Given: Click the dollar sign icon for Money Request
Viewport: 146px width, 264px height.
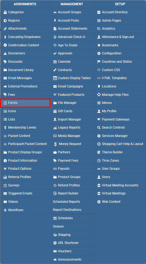Looking at the screenshot, I should [x=55, y=144].
